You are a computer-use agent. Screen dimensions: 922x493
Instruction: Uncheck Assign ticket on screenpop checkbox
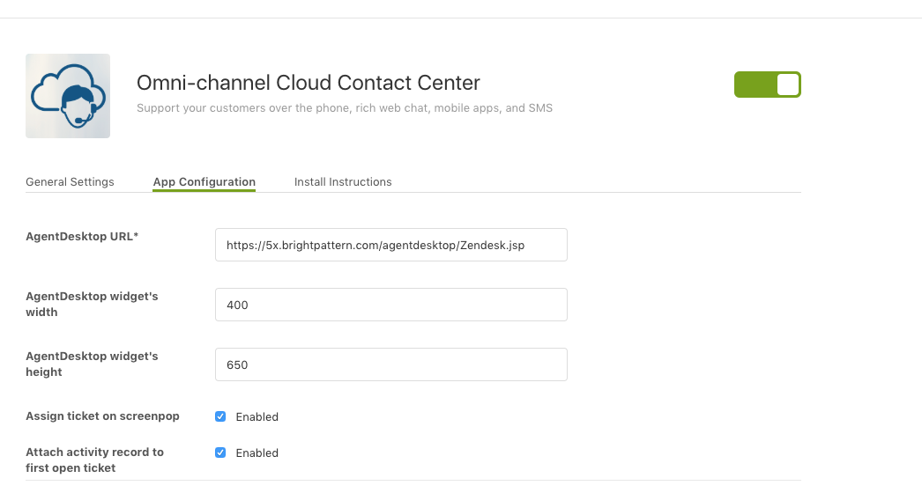pos(220,416)
